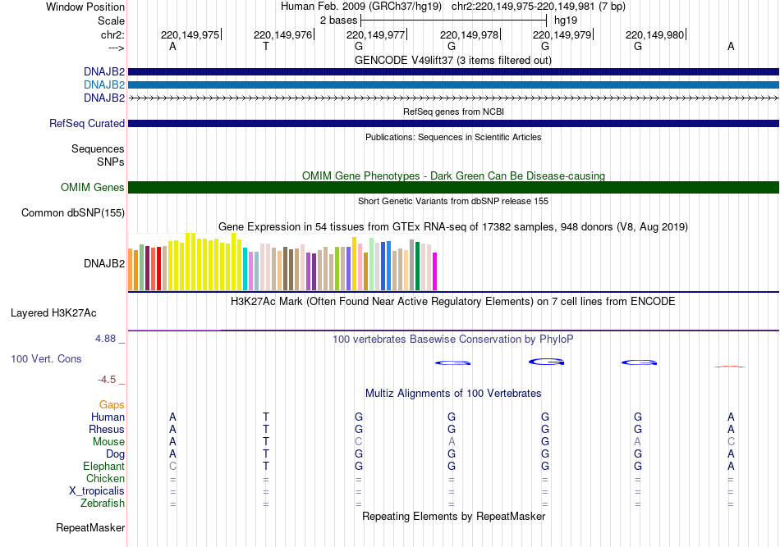Click the Scale ruler bar labeled 2 bases
The image size is (780, 547).
[x=453, y=19]
